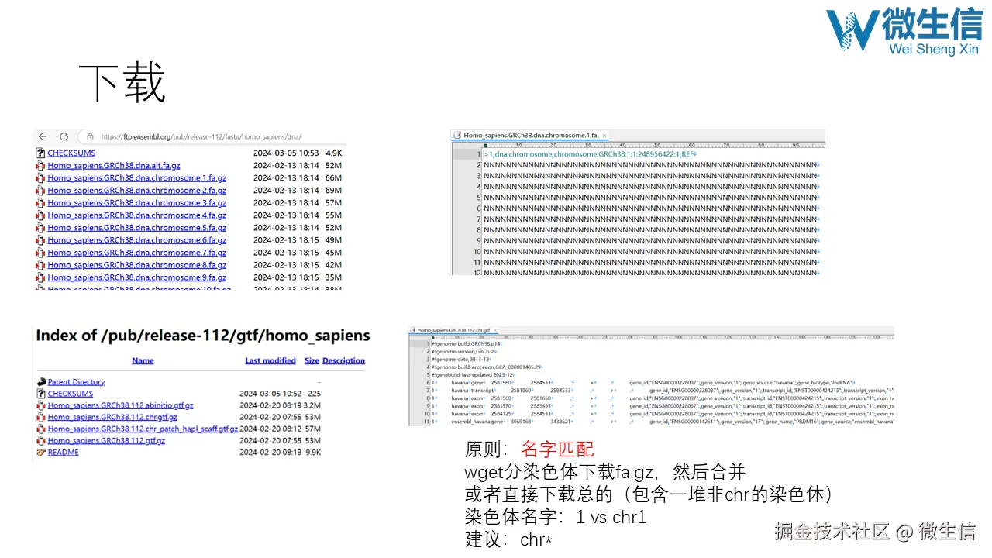Click the folder icon beside Parent Directory
992x558 pixels.
[41, 381]
